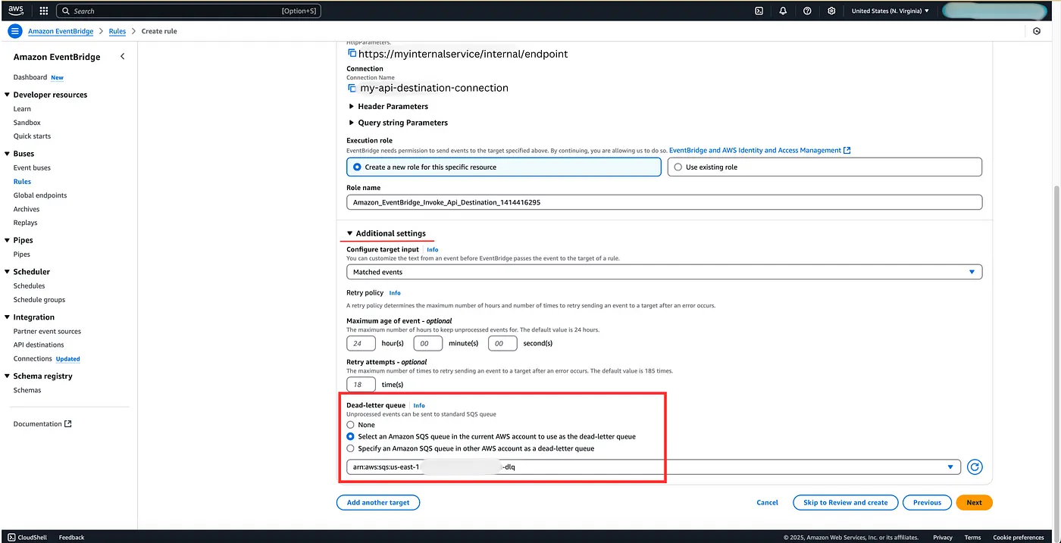Copy the endpoint URL with copy icon
Screen dimensions: 1061x543
(352, 54)
